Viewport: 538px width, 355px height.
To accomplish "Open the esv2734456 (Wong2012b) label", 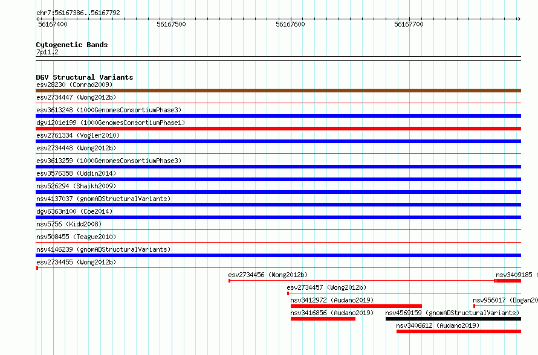I will pyautogui.click(x=268, y=275).
